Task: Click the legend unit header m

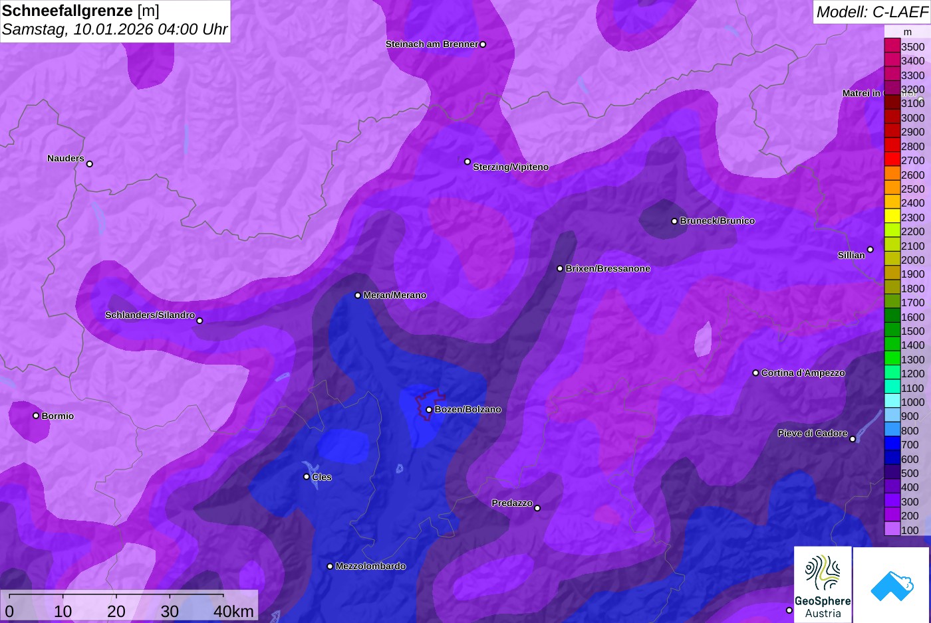Action: click(x=907, y=32)
